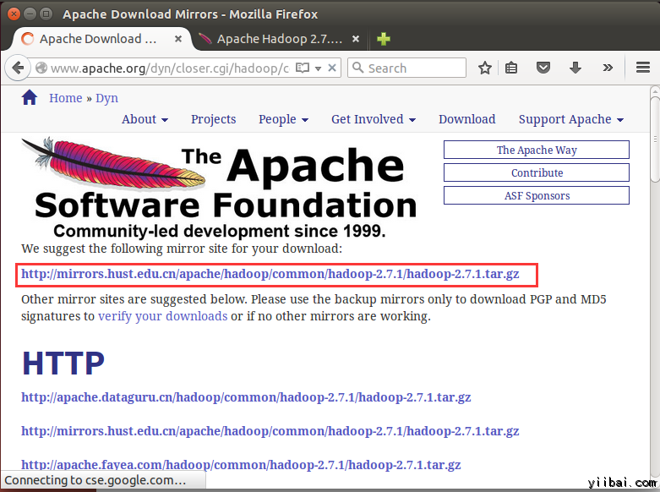The width and height of the screenshot is (660, 492).
Task: Stop page loading with X button
Action: 332,68
